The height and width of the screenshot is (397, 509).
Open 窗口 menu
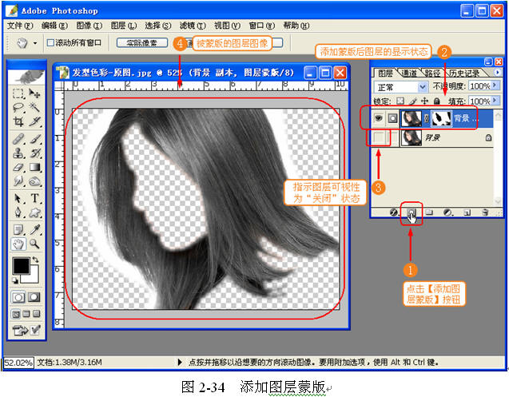[x=261, y=26]
